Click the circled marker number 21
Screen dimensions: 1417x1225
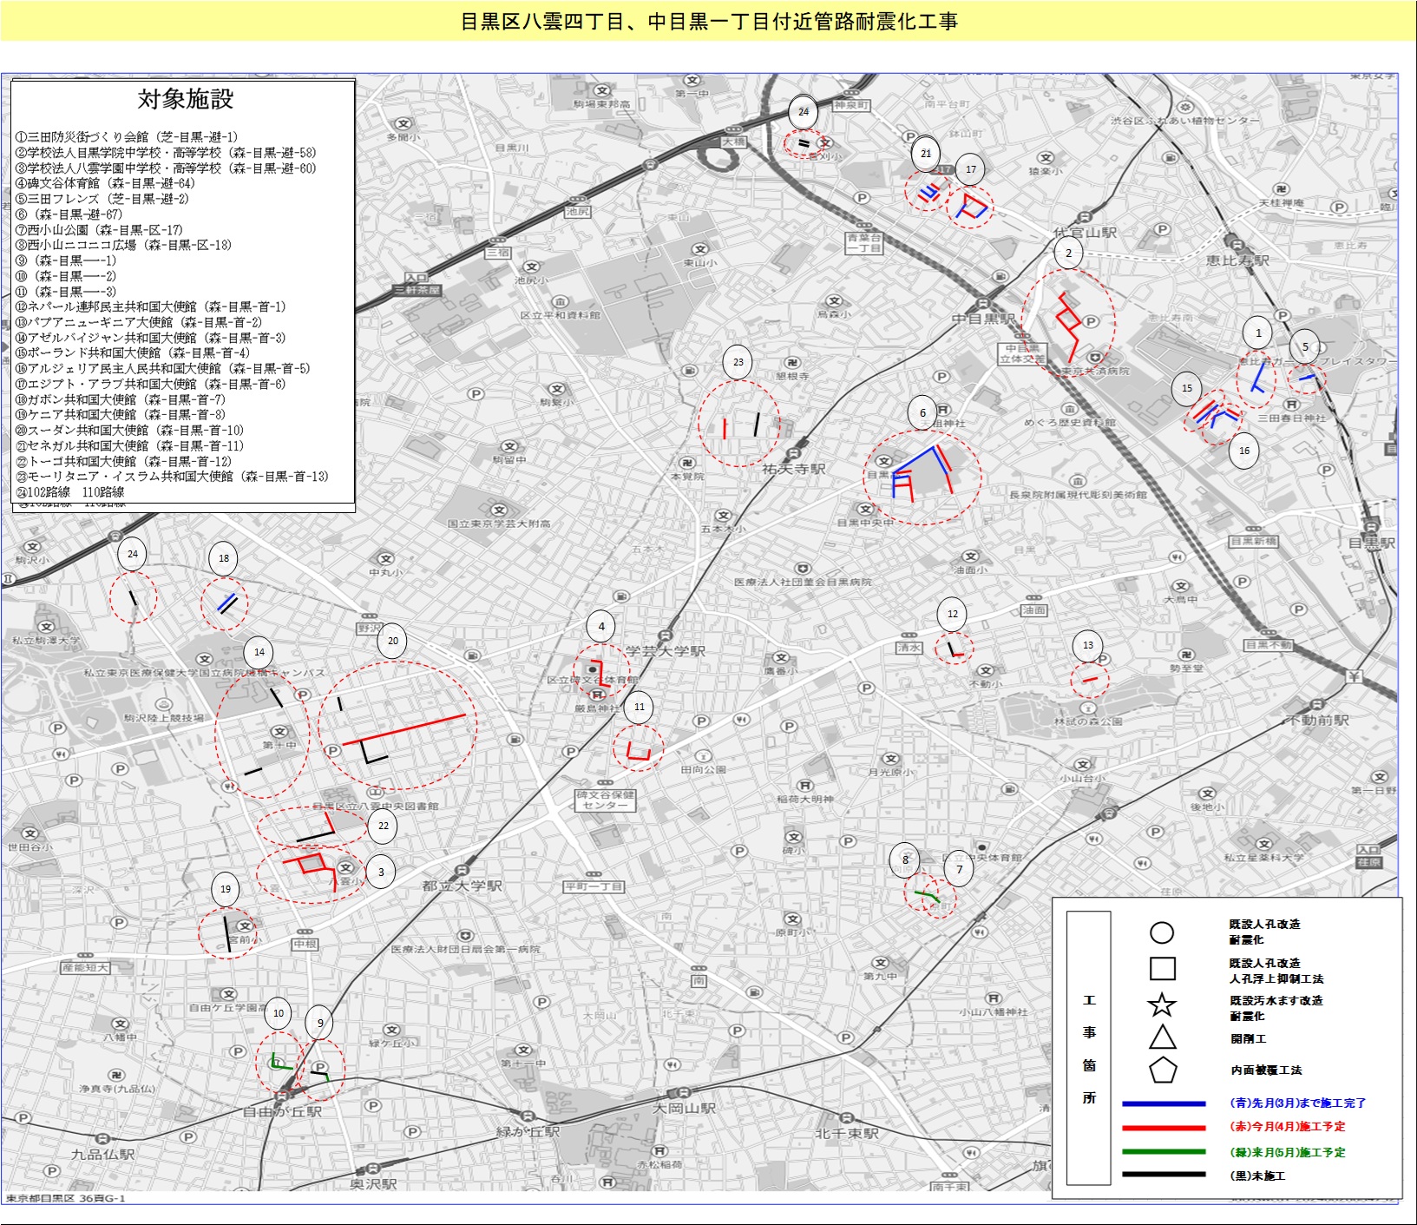(x=926, y=154)
